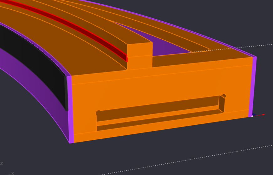Select the white origin point at the model corner
This screenshot has height=175, width=273.
click(252, 116)
